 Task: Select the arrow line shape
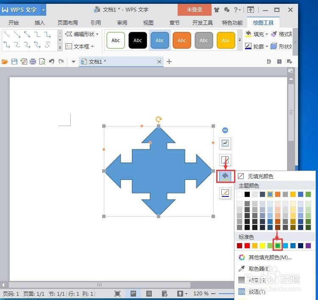pyautogui.click(x=17, y=34)
